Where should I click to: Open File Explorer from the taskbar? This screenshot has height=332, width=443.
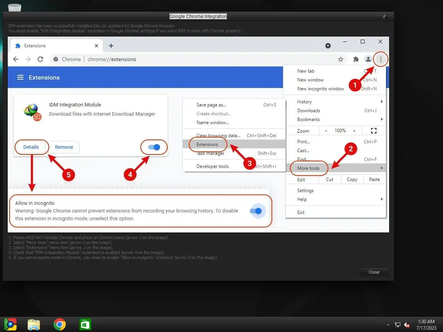tap(34, 324)
